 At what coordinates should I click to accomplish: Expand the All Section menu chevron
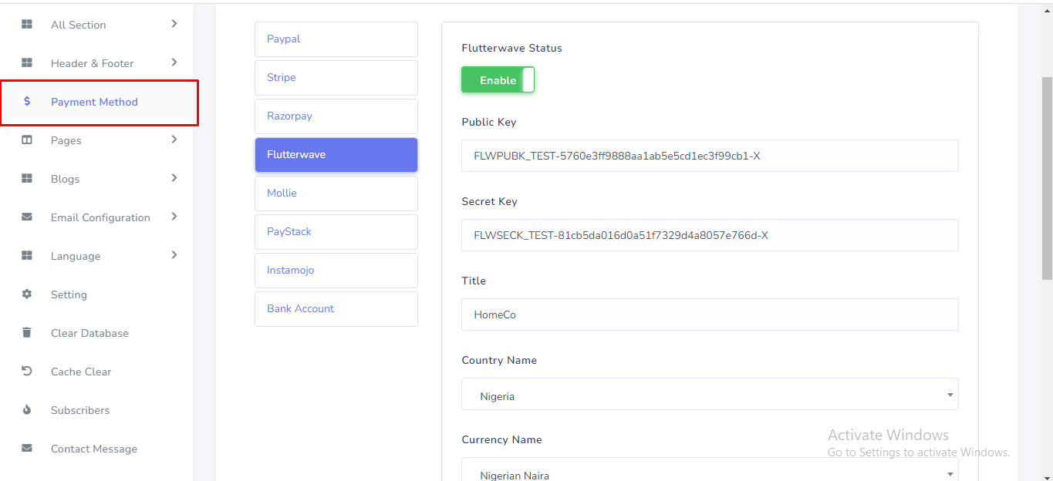(x=174, y=24)
